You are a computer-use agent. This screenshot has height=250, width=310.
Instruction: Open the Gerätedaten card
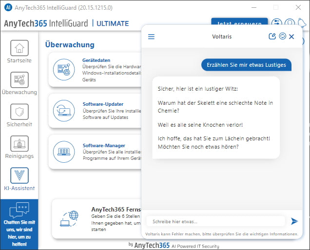95,70
